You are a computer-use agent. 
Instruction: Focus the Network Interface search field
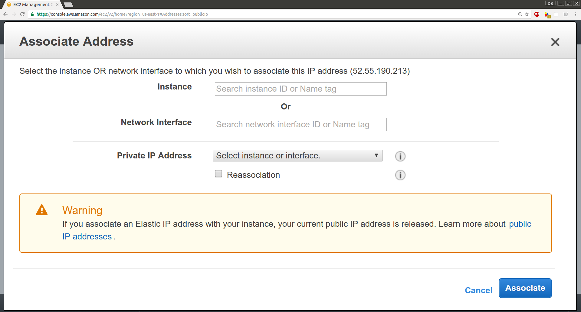[x=300, y=125]
